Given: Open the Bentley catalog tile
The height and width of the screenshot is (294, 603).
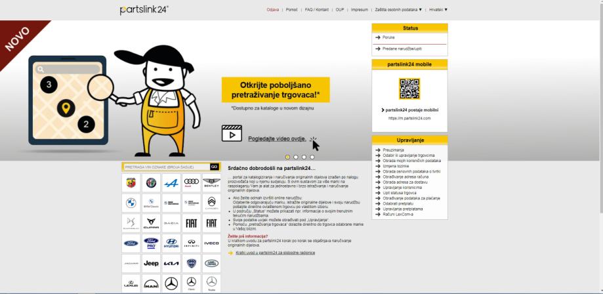Looking at the screenshot, I should tap(211, 183).
